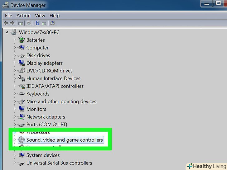Expand Mice and other pointing devices arrow
The height and width of the screenshot is (170, 227).
coord(14,101)
